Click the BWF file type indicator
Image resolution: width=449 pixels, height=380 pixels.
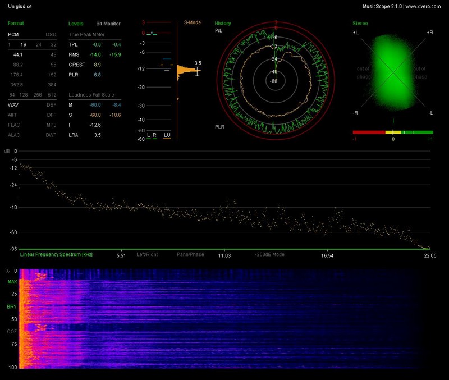pyautogui.click(x=51, y=135)
